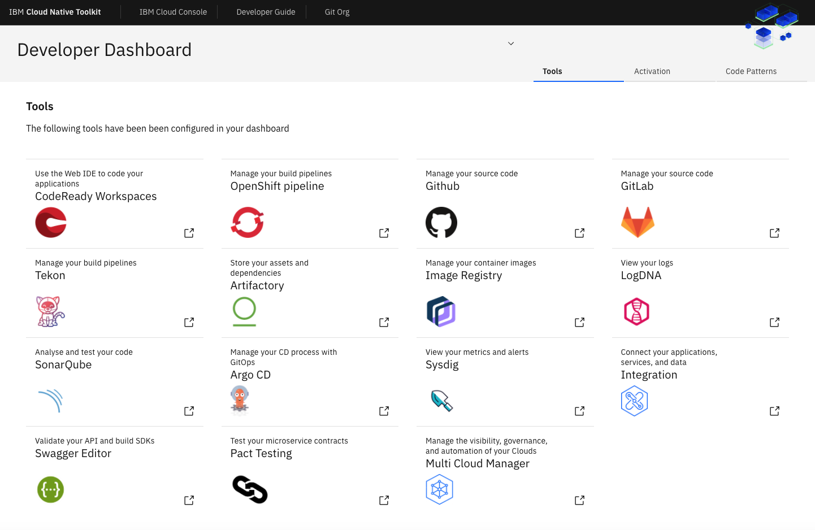Click the OpenShift pipeline logo
The image size is (815, 530).
pos(248,222)
